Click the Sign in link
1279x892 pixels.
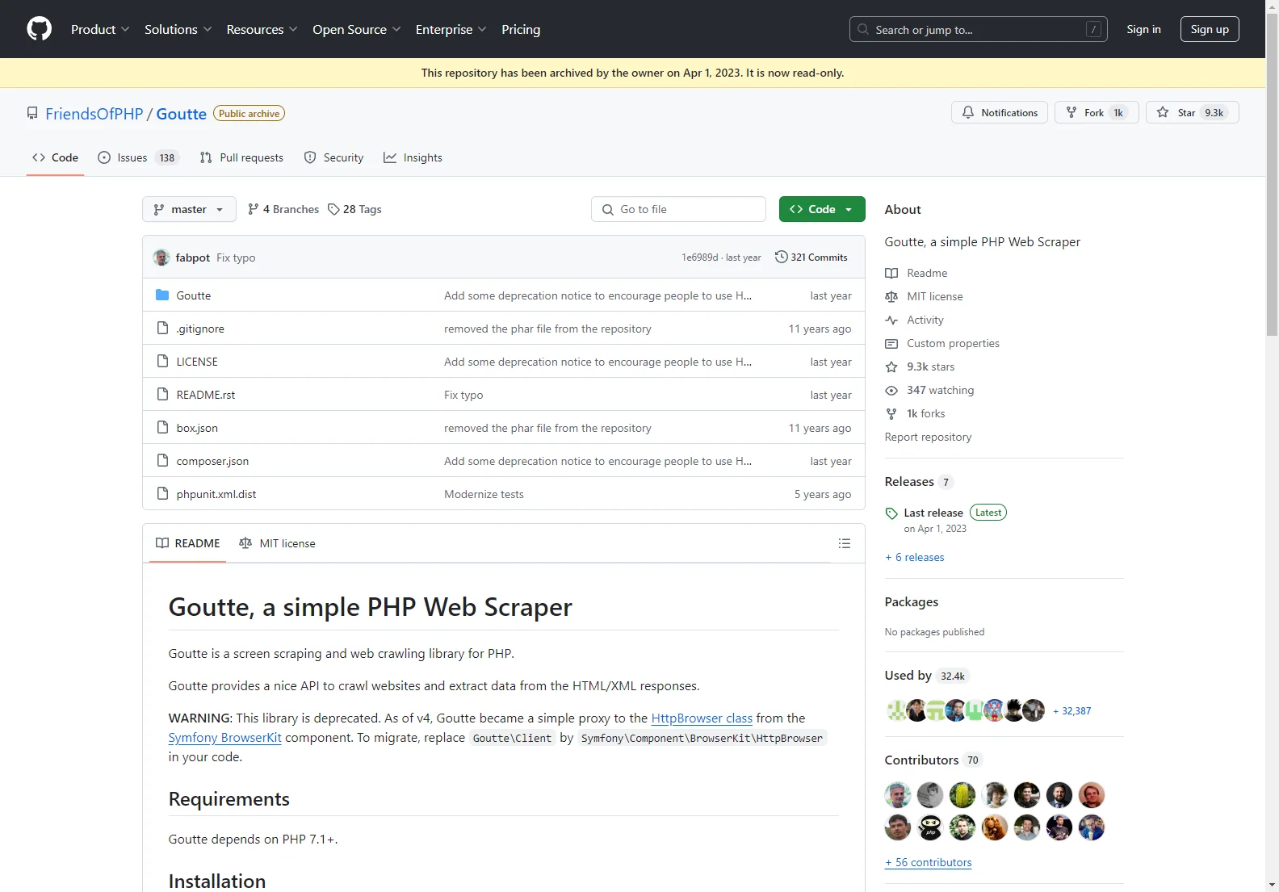click(1143, 29)
